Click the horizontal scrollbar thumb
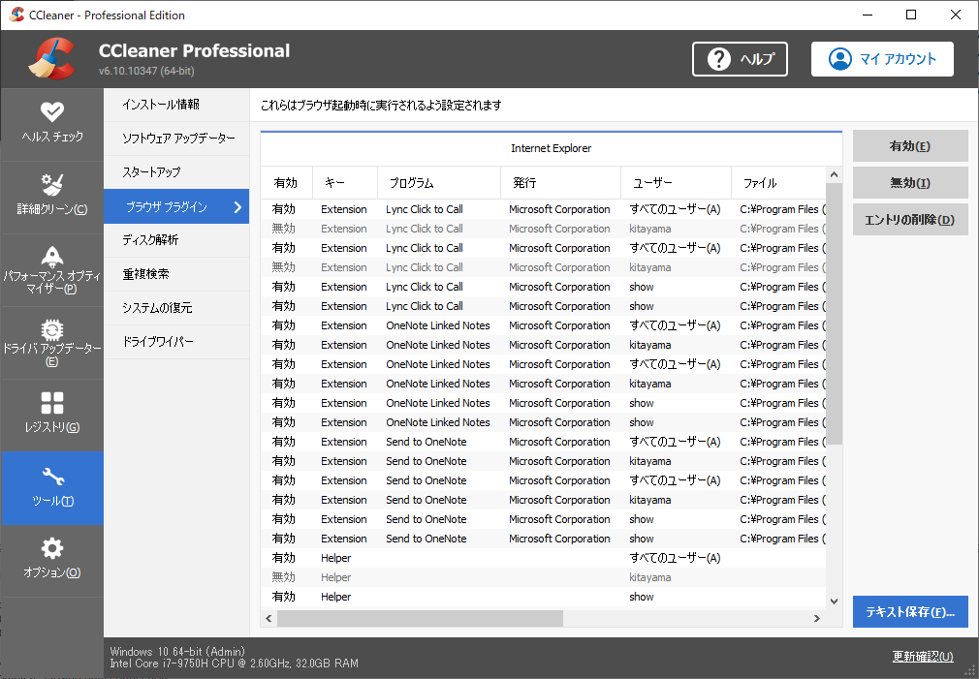 (x=421, y=619)
